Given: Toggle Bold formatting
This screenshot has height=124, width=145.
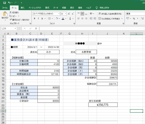Looking at the screenshot, I should click(35, 18).
